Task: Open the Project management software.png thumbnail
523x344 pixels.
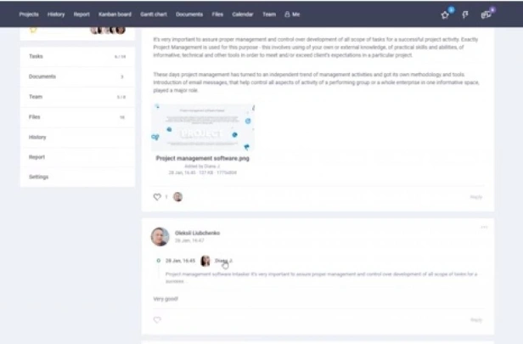Action: pyautogui.click(x=203, y=127)
